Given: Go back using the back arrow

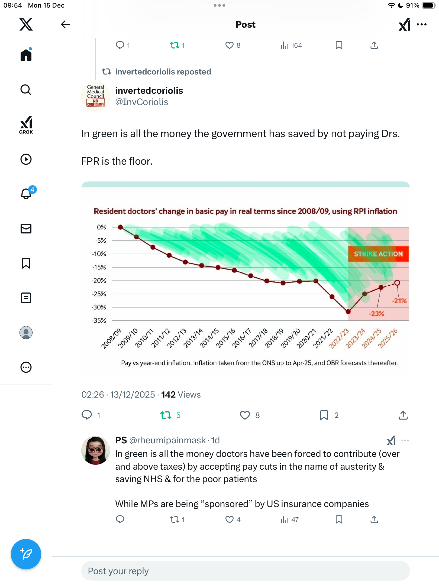Looking at the screenshot, I should (x=65, y=24).
